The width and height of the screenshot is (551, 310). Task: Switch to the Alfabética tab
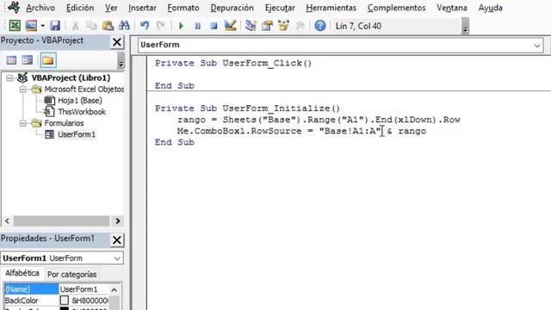point(22,273)
